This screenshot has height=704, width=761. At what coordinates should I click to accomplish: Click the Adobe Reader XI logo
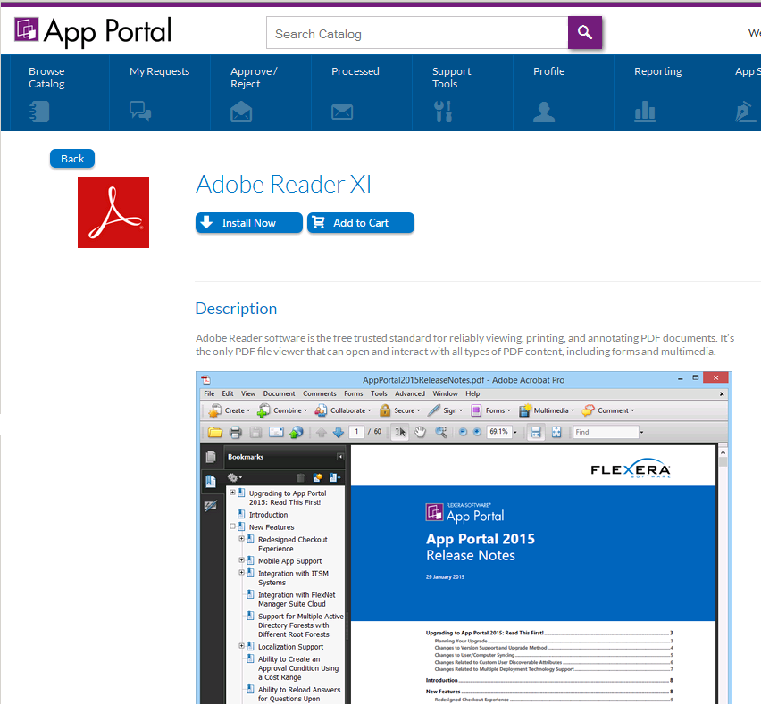[x=113, y=212]
